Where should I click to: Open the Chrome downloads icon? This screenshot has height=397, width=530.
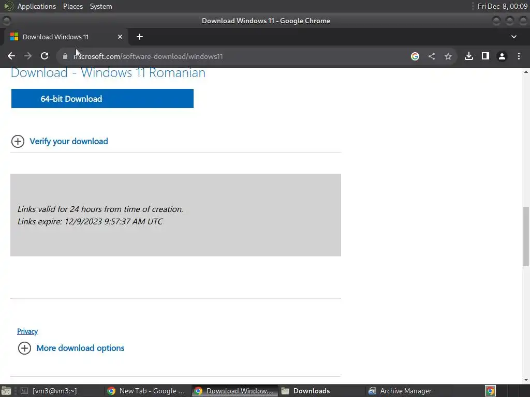point(469,56)
